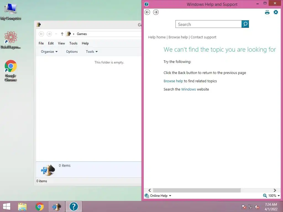Open Help and Support settings gear
283x212 pixels.
pos(276,12)
